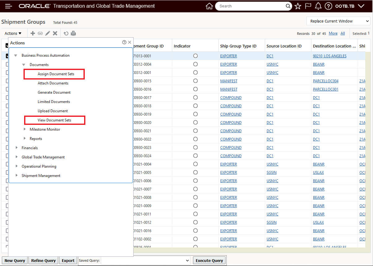This screenshot has width=373, height=266.
Task: Go to Home via house icon
Action: tap(209, 6)
